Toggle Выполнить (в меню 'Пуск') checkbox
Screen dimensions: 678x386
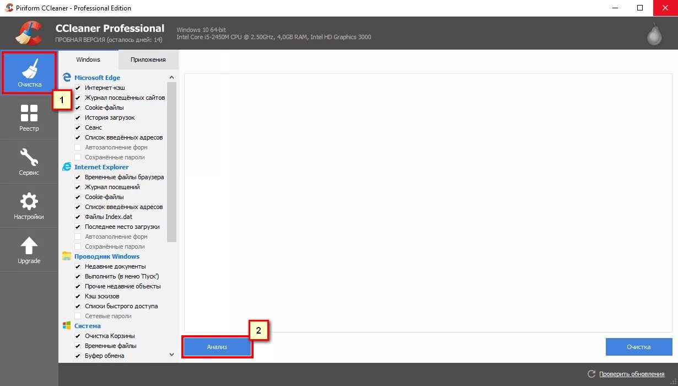(78, 276)
